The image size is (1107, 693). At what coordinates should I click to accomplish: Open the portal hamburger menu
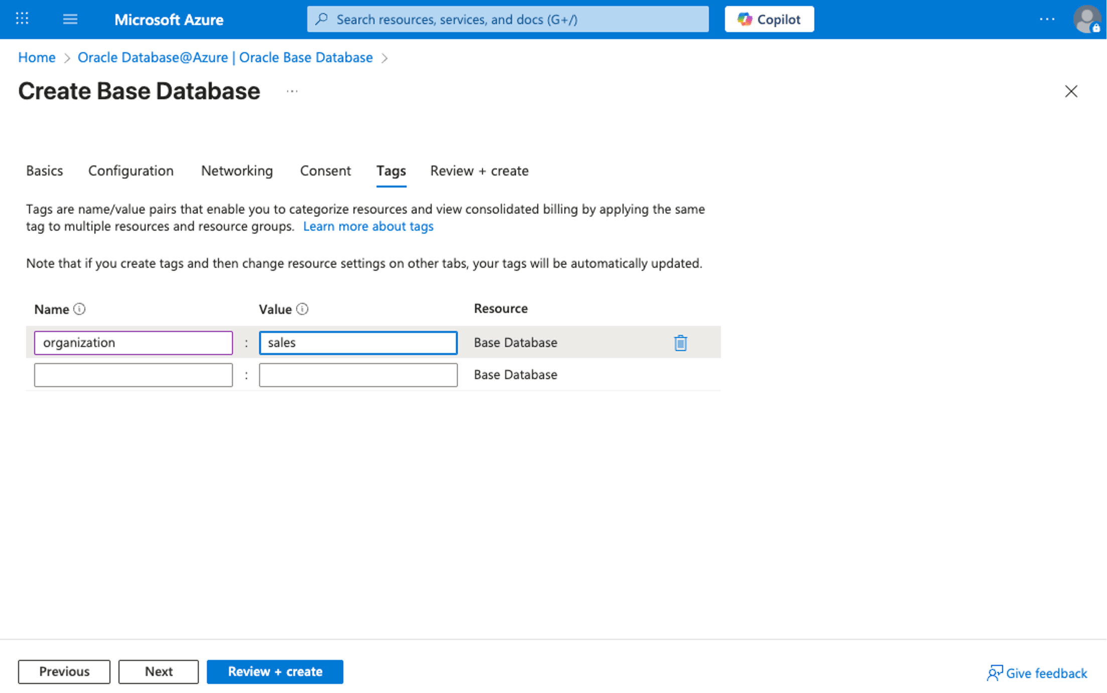70,19
